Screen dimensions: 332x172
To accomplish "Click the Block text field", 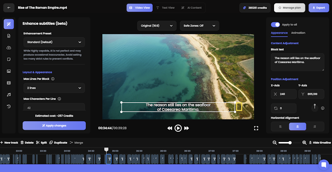I will 297,62.
